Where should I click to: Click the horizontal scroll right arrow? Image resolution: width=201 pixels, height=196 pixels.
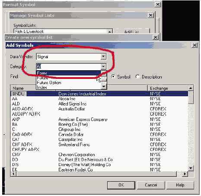185,174
